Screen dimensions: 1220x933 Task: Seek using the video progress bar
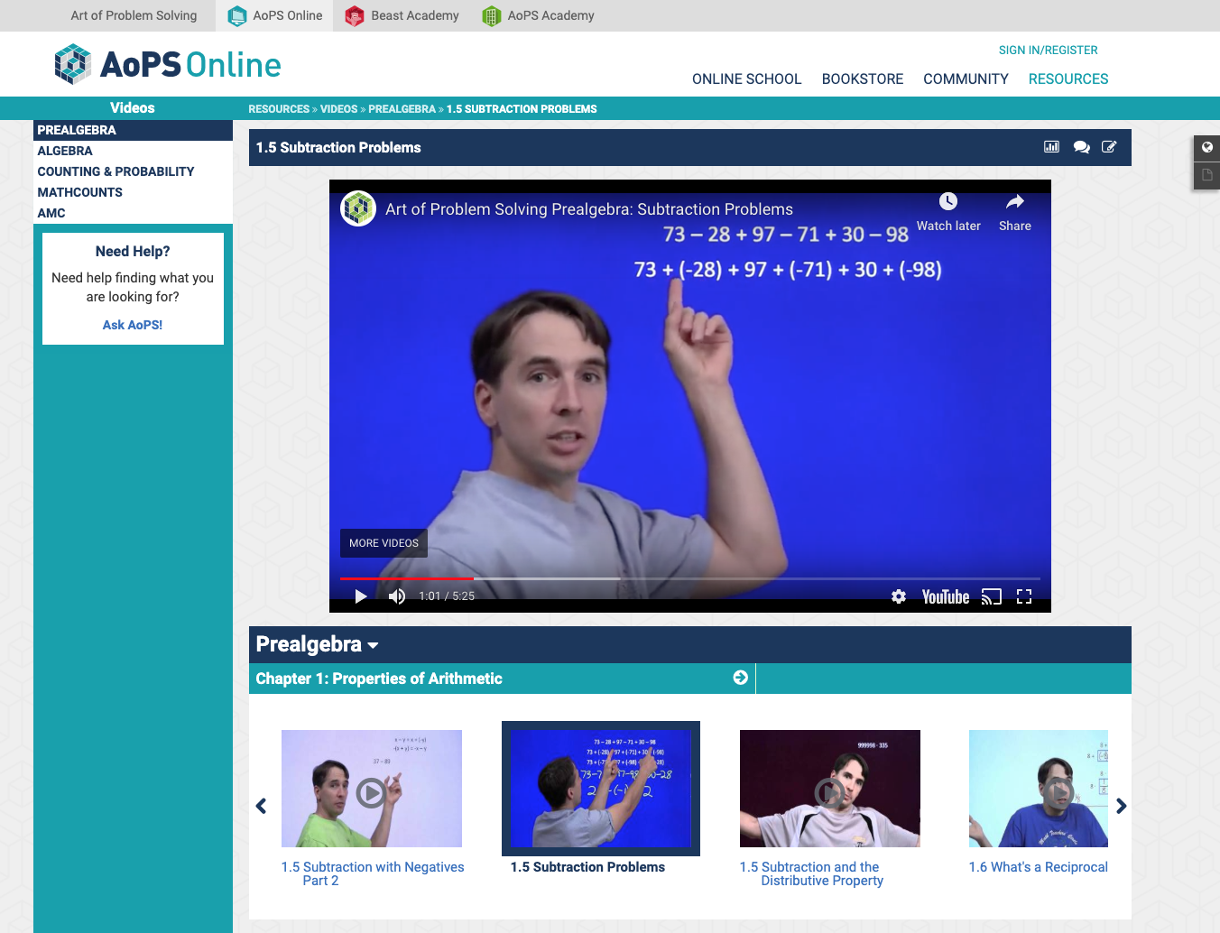[689, 578]
